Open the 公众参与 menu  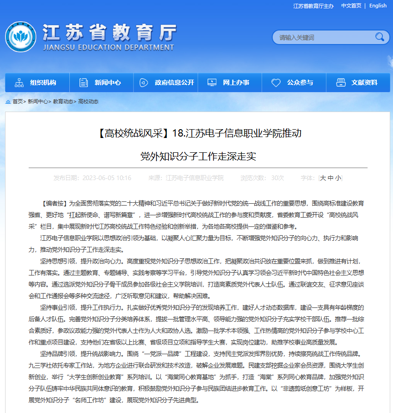pyautogui.click(x=294, y=83)
